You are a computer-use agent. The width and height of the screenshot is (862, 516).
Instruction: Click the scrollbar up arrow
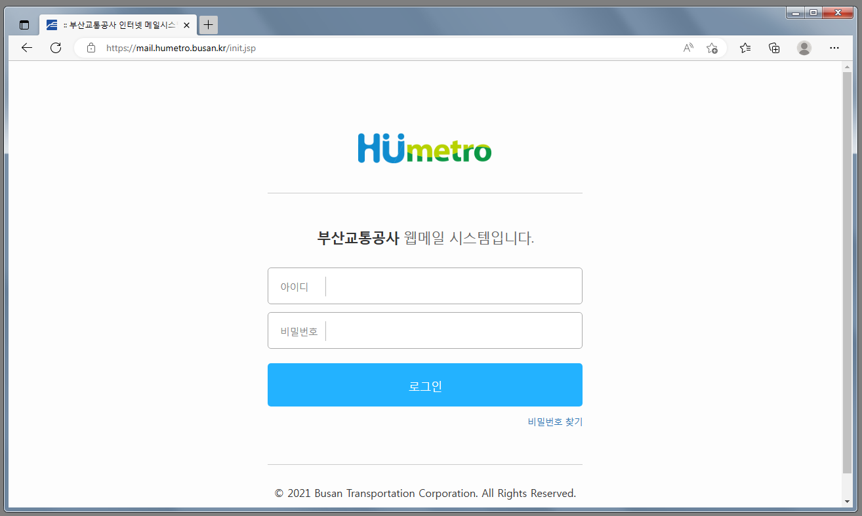click(847, 67)
